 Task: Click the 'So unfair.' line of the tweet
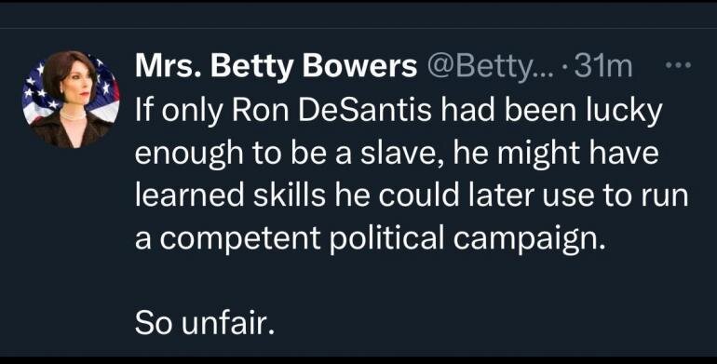[x=205, y=323]
